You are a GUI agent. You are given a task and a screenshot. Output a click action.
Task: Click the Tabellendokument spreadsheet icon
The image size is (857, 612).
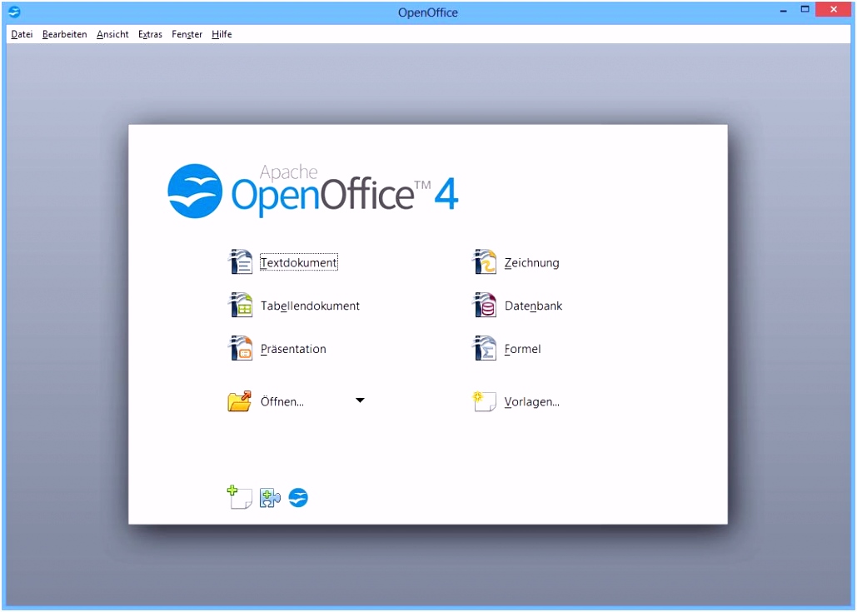click(x=240, y=305)
